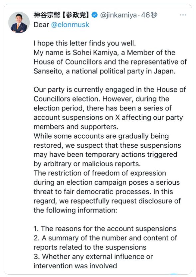Viewport: 196px width, 277px height.
Task: Click the display name 神谷宗幣【参政党】
Action: (x=62, y=15)
